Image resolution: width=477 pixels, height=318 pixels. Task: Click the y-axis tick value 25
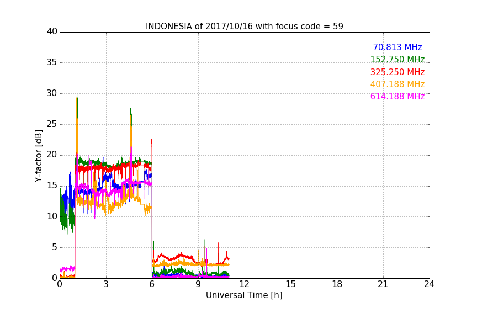point(52,124)
